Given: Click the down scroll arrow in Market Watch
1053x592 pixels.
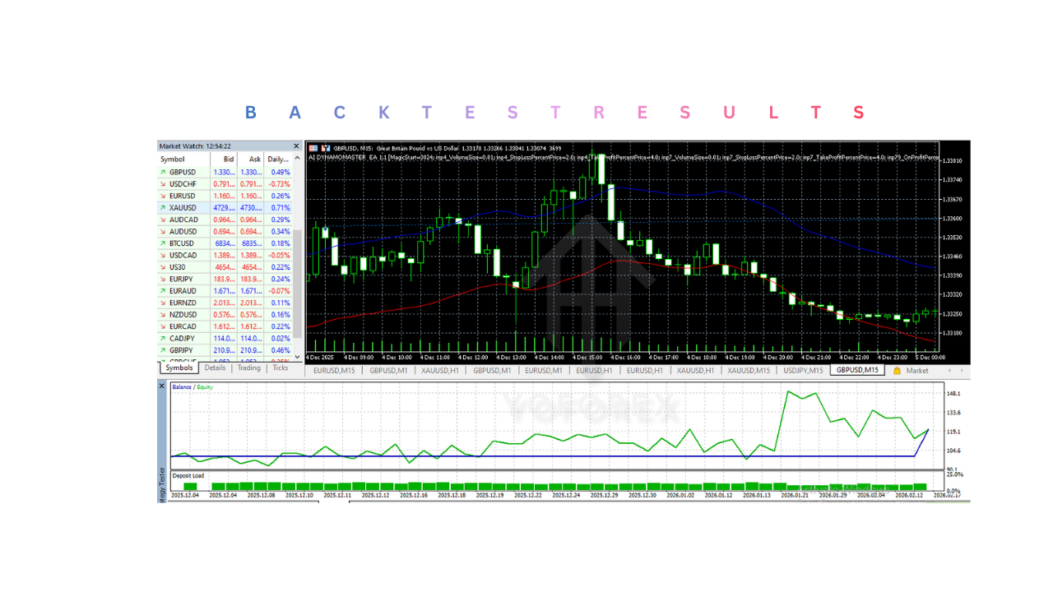Looking at the screenshot, I should coord(296,355).
